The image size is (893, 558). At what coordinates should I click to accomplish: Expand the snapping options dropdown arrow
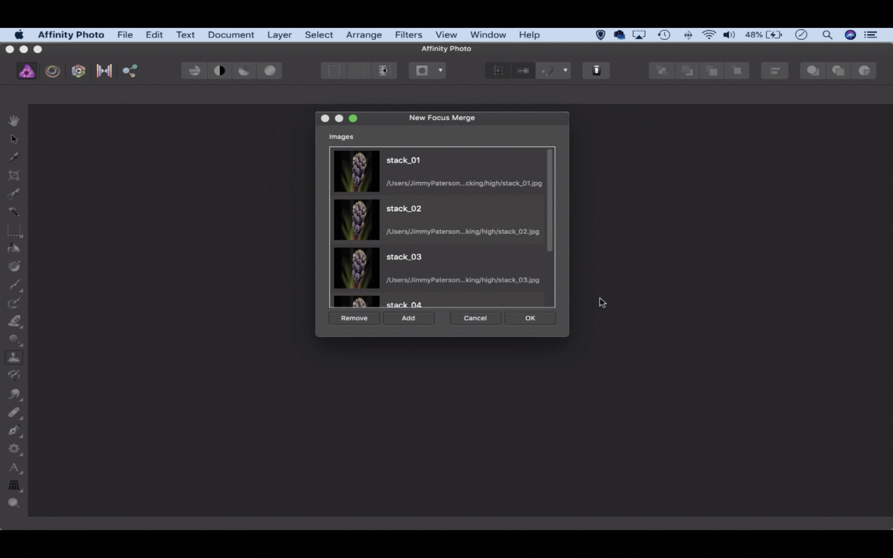565,70
